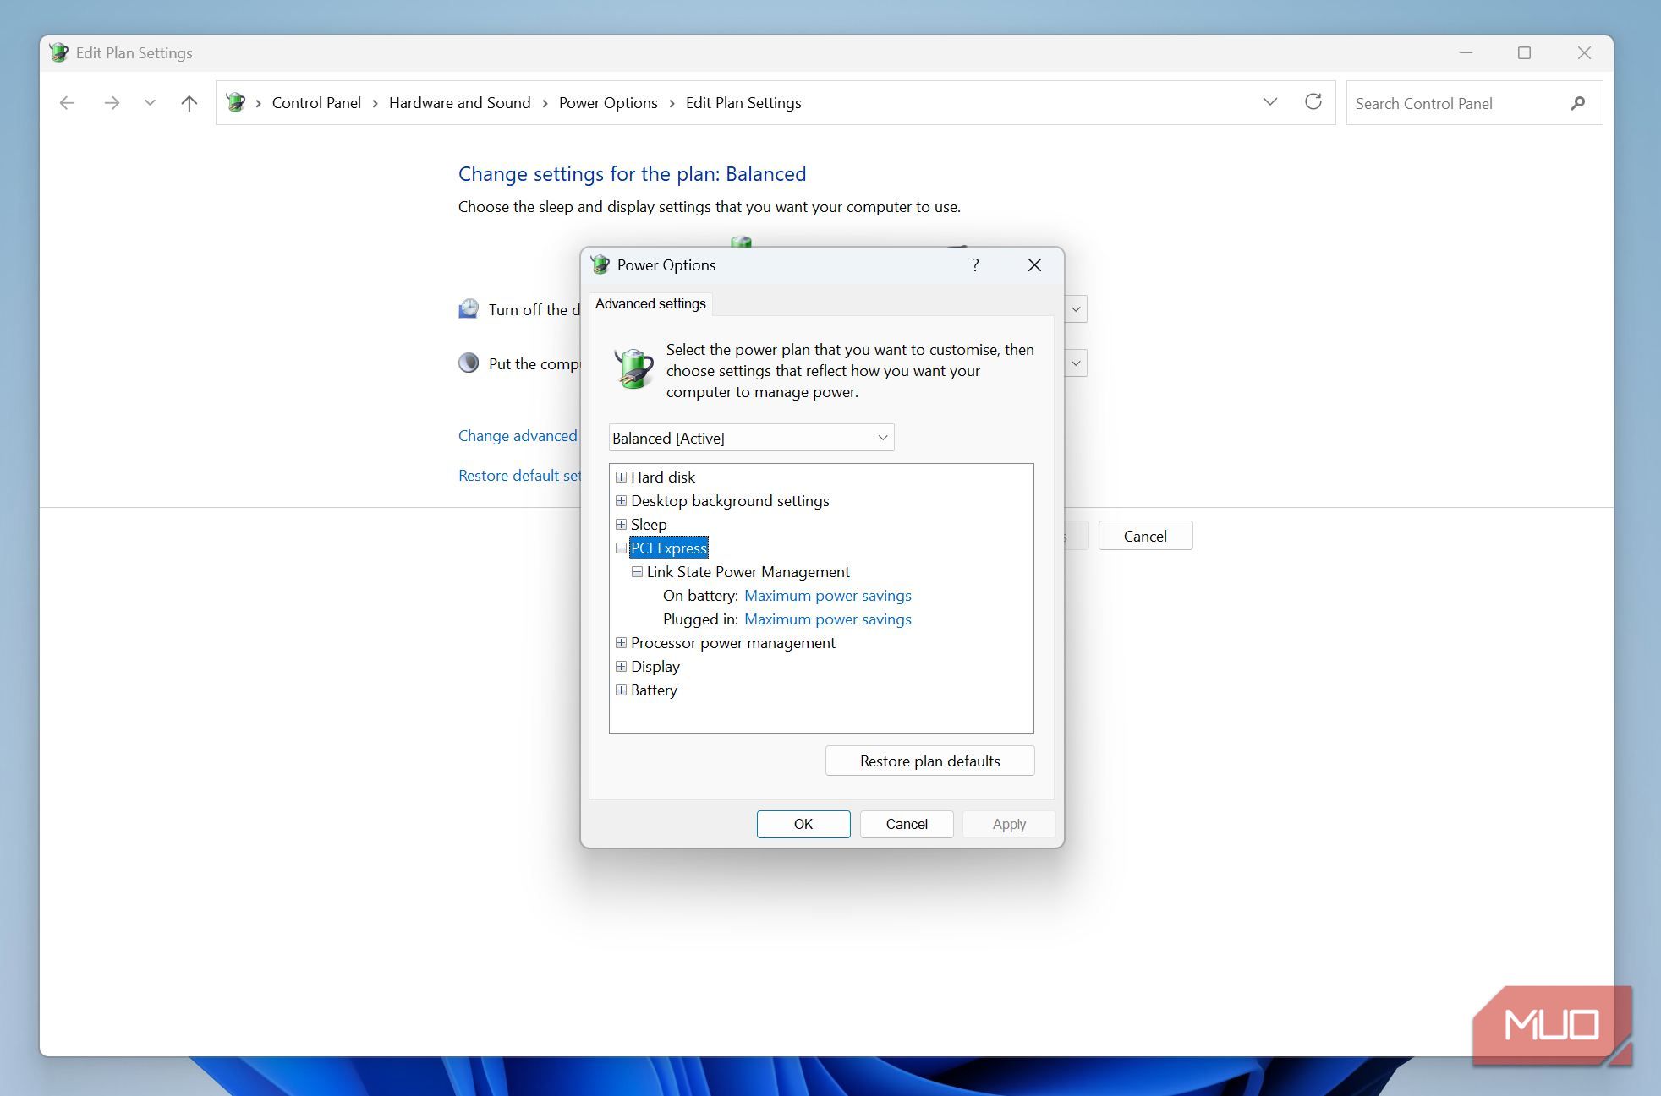
Task: Go back using the navigation back arrow
Action: 68,103
